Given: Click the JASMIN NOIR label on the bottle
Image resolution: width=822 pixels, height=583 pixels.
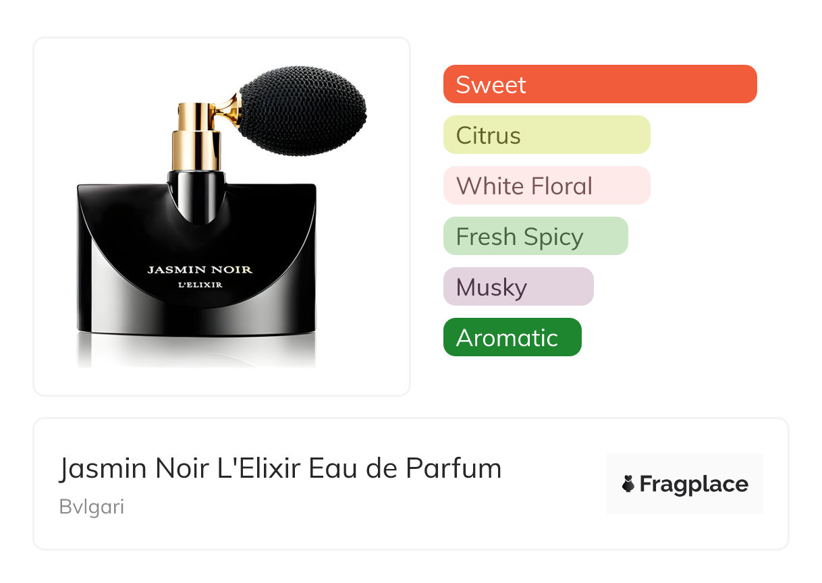Looking at the screenshot, I should tap(200, 270).
